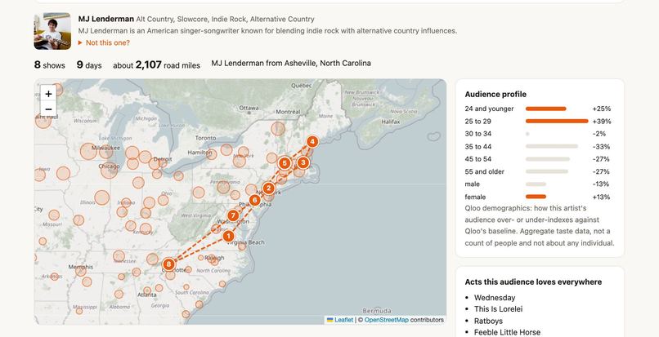This screenshot has height=337, width=659.
Task: Click the MJ Lenderman artist photo
Action: click(52, 31)
